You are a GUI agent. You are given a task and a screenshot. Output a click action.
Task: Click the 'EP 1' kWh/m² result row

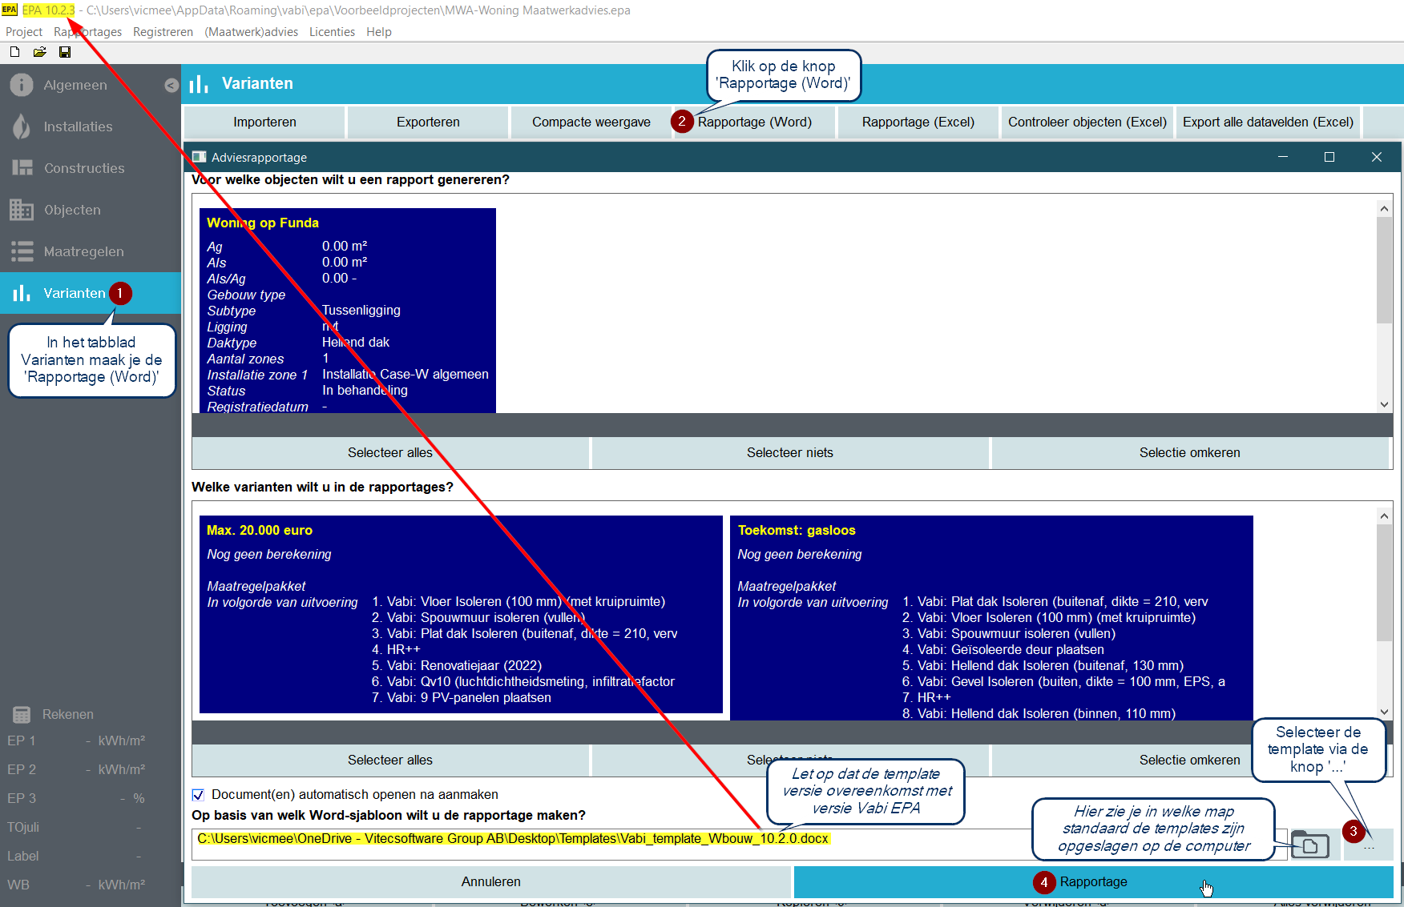click(76, 741)
